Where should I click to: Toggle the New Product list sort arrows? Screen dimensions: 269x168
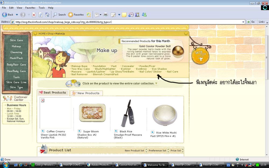pyautogui.click(x=146, y=151)
